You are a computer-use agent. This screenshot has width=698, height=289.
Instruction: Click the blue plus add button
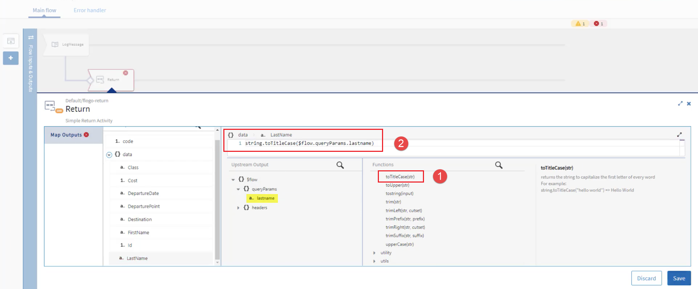(11, 58)
